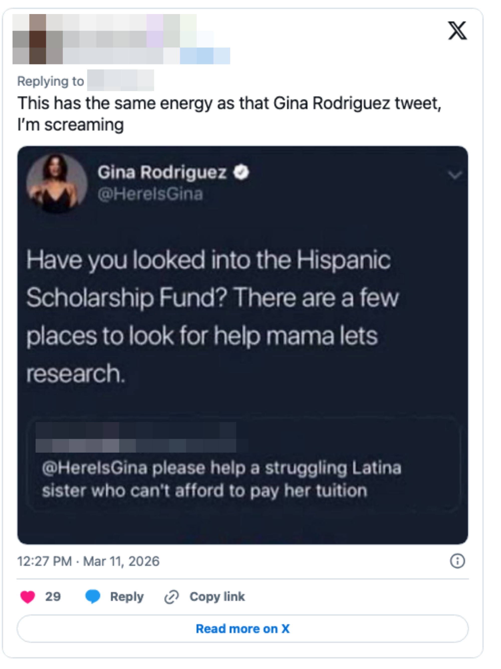Click the Replying to label
Viewport: 501px width, 669px height.
(50, 81)
